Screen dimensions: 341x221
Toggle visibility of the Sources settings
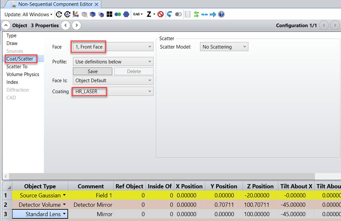pyautogui.click(x=15, y=51)
